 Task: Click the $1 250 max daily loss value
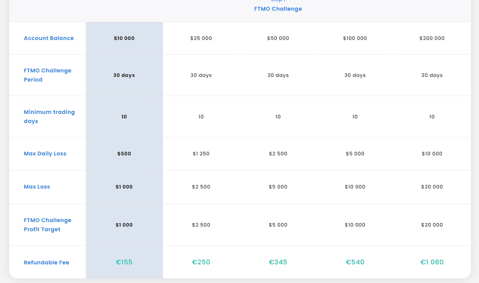point(201,153)
